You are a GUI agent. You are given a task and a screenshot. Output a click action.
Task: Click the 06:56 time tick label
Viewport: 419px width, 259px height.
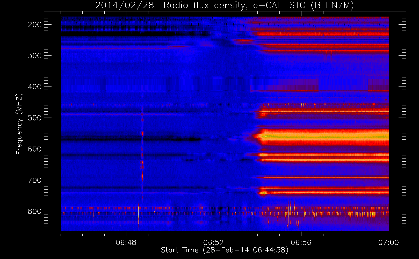[301, 243]
